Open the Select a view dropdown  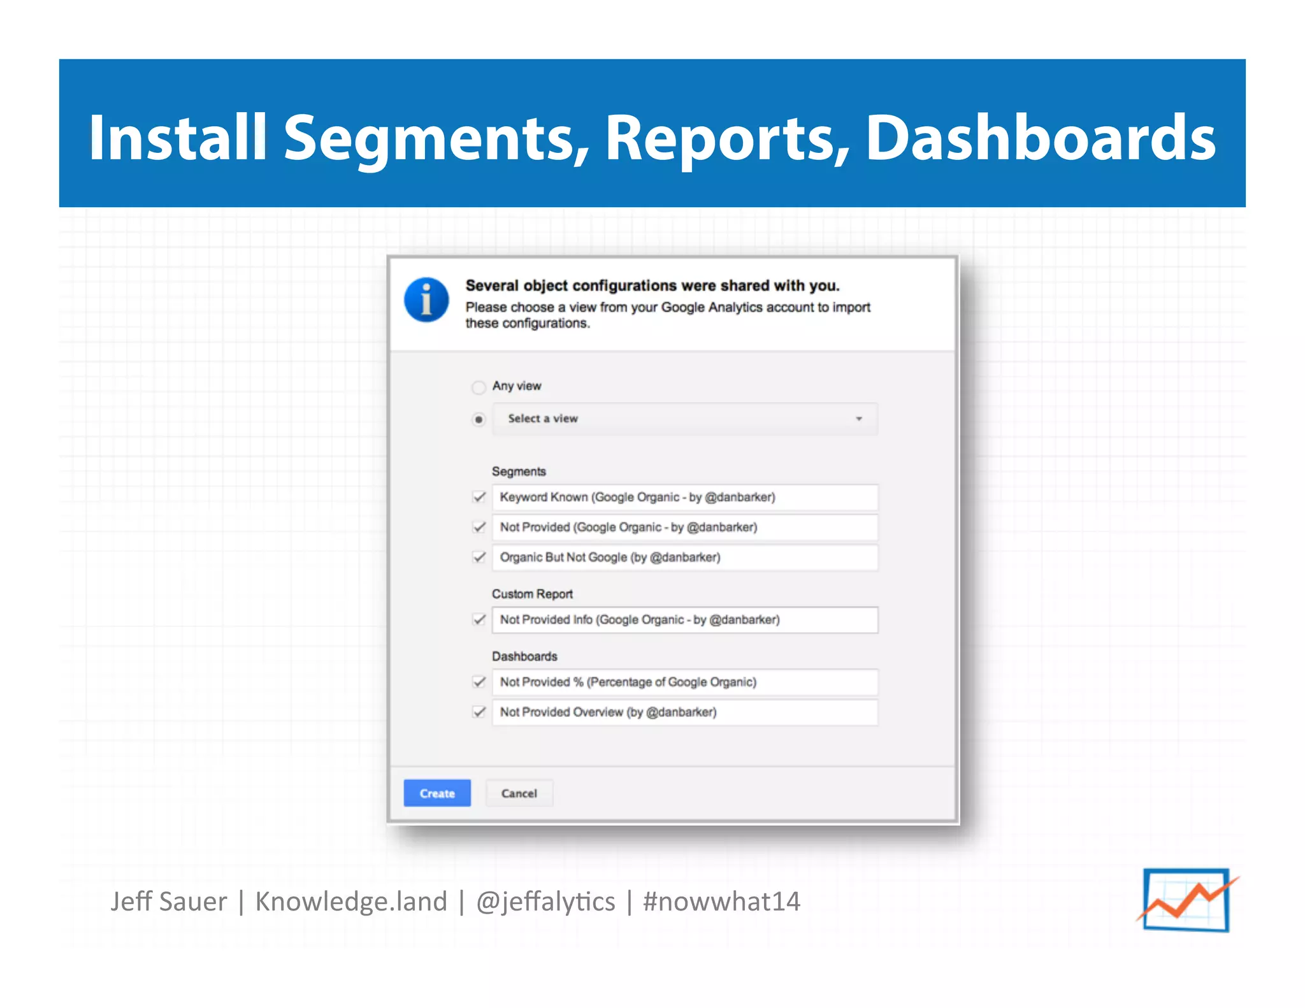pos(684,419)
